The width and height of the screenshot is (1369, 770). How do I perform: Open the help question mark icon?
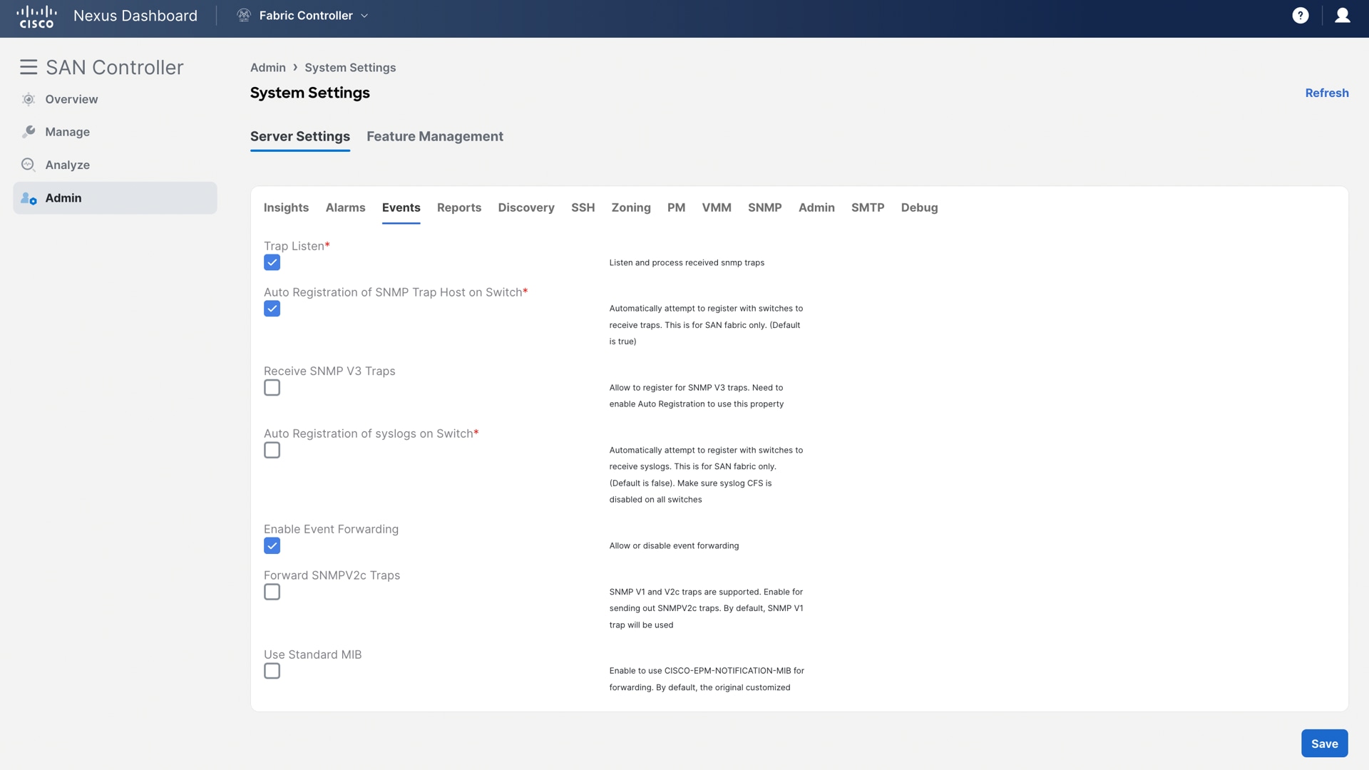tap(1300, 16)
